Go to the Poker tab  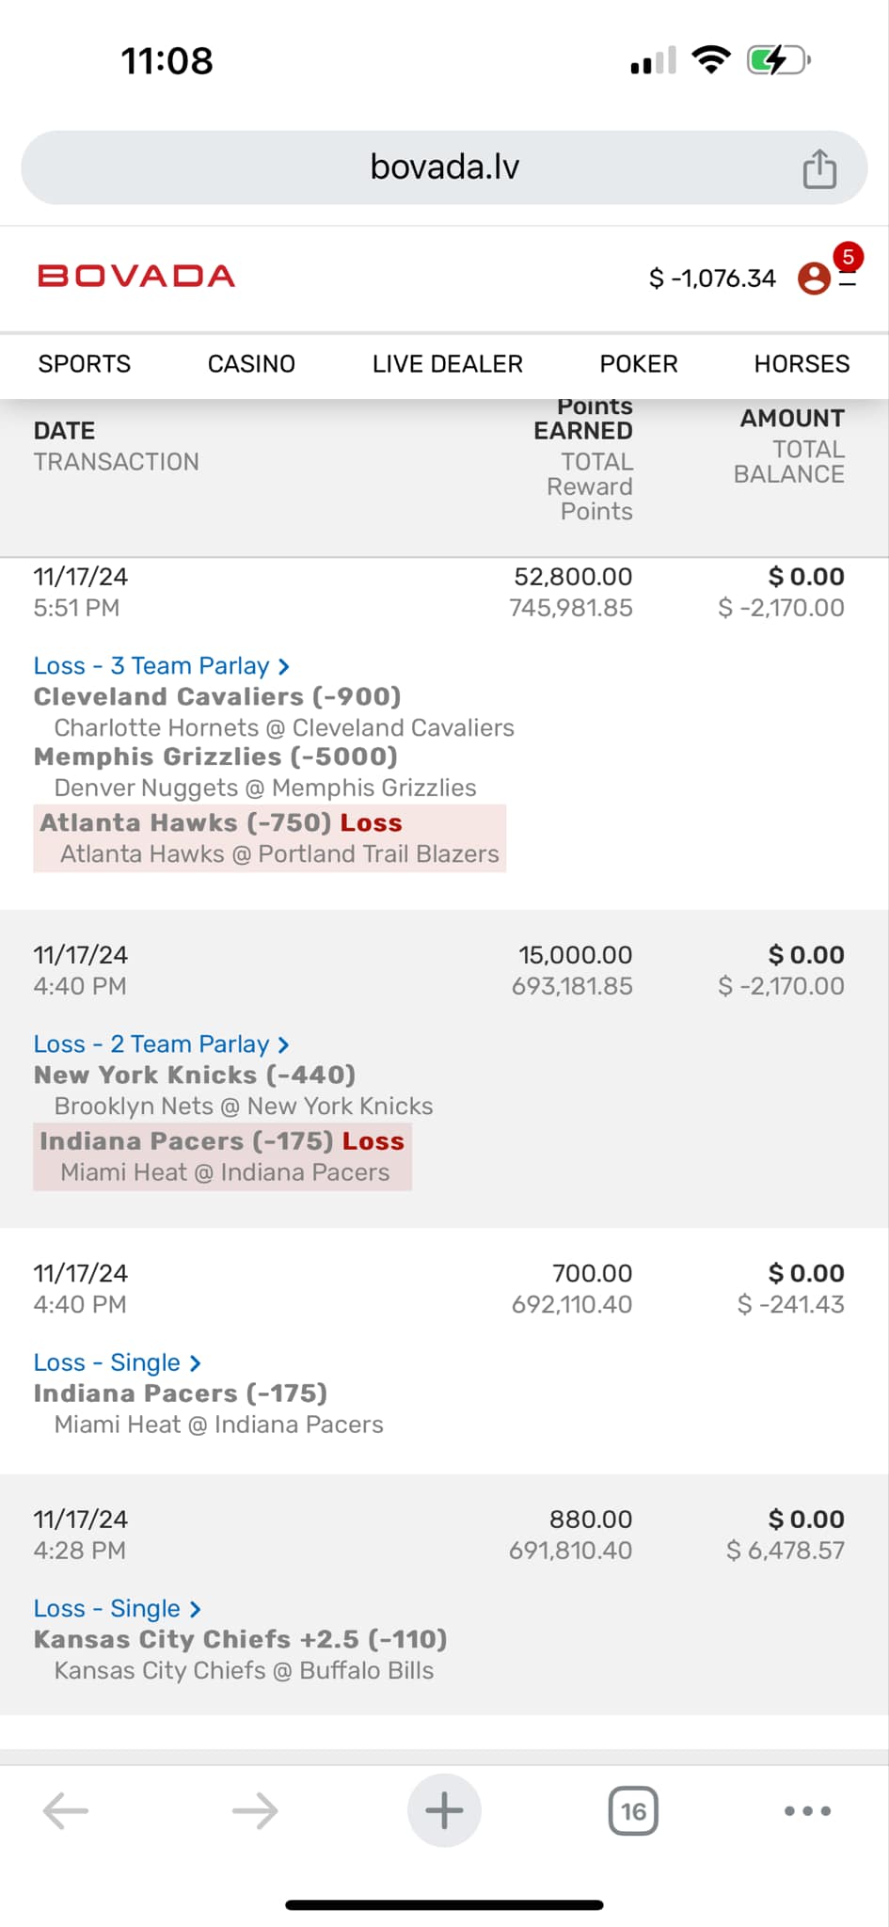[x=639, y=364]
